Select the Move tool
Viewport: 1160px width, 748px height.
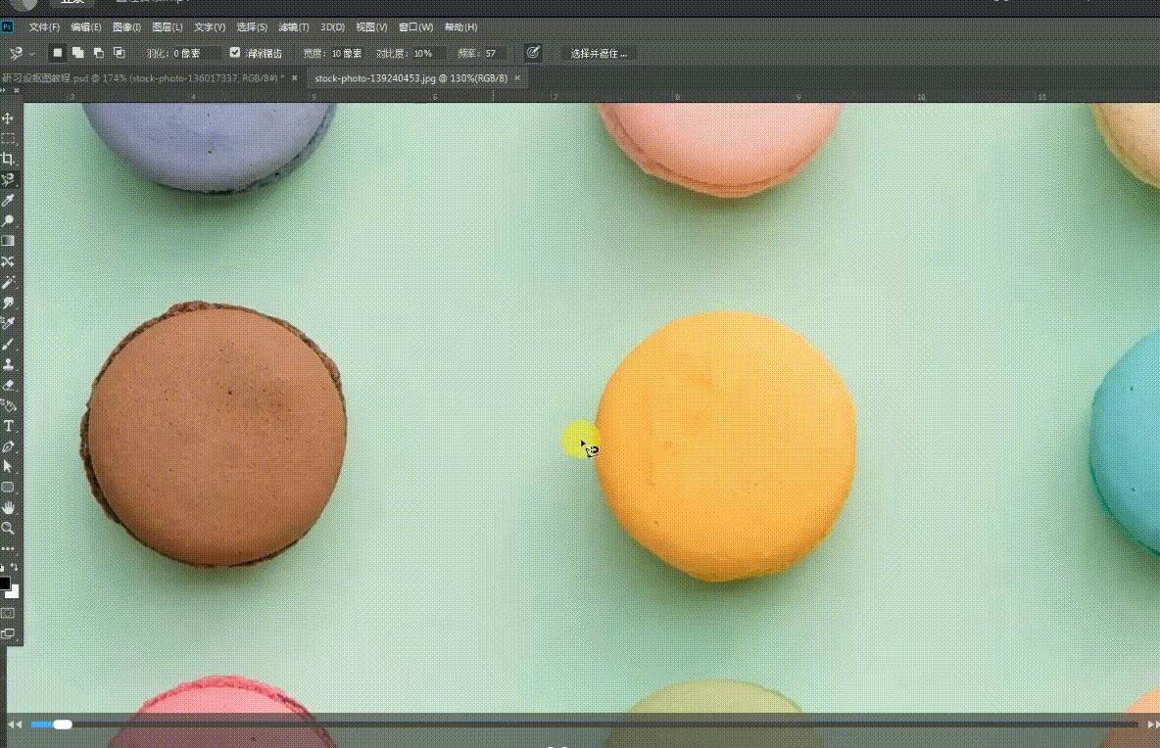point(8,118)
